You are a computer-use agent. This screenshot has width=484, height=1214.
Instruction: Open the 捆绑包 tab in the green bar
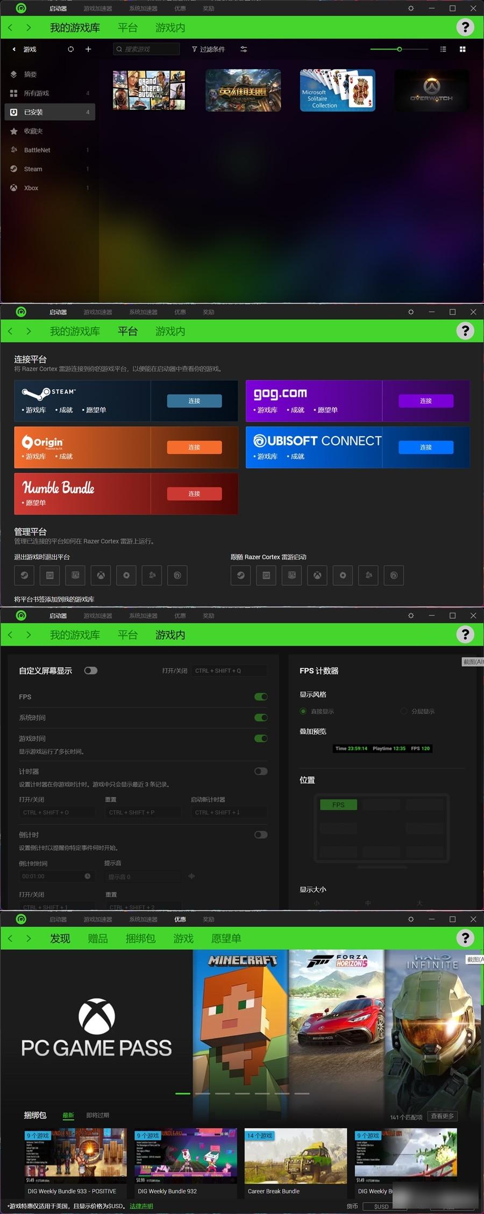pos(140,938)
